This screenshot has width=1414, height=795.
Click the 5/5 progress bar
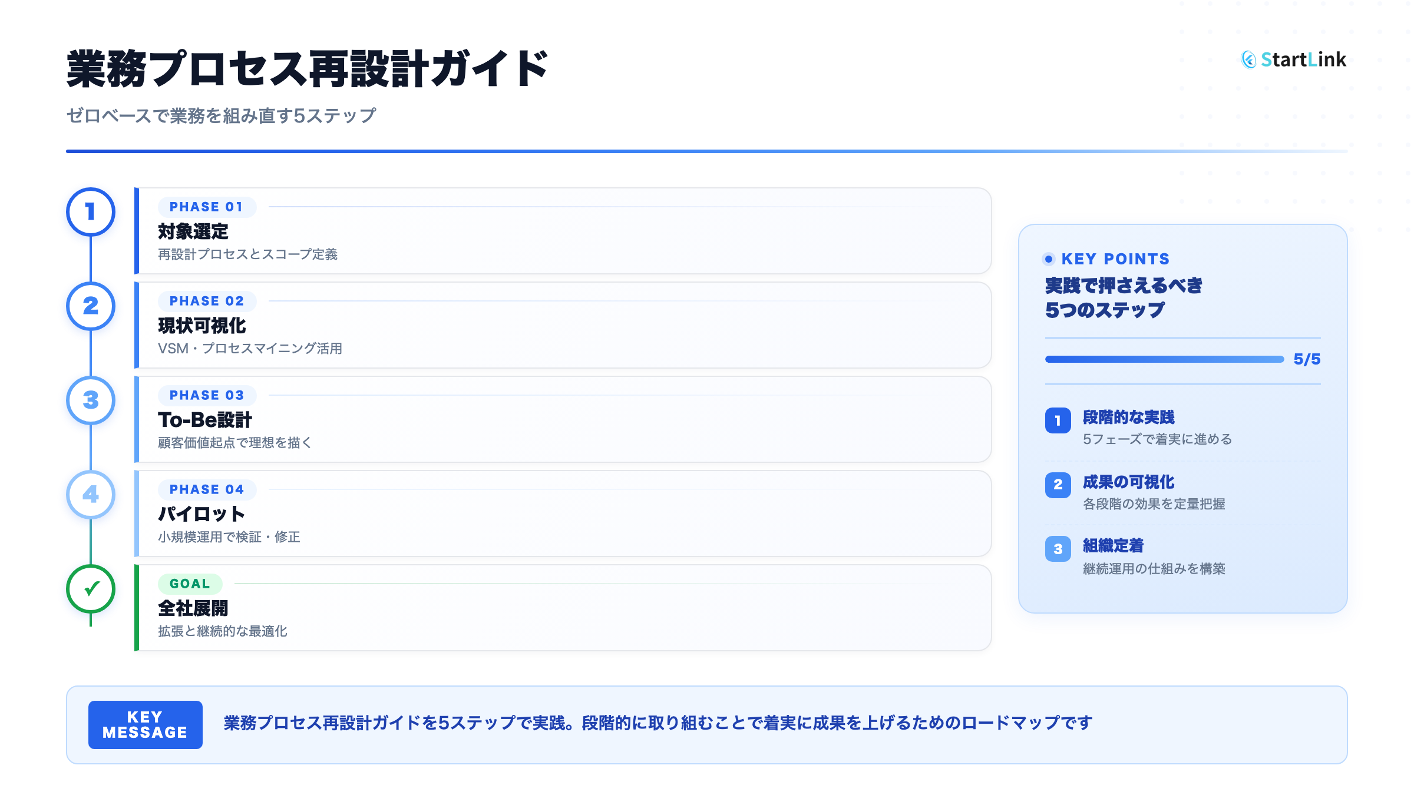[x=1164, y=359]
